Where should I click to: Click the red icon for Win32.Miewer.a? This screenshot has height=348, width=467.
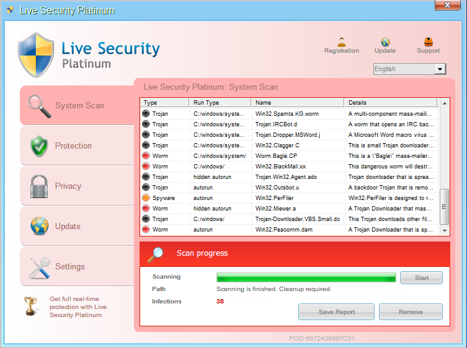pyautogui.click(x=146, y=209)
